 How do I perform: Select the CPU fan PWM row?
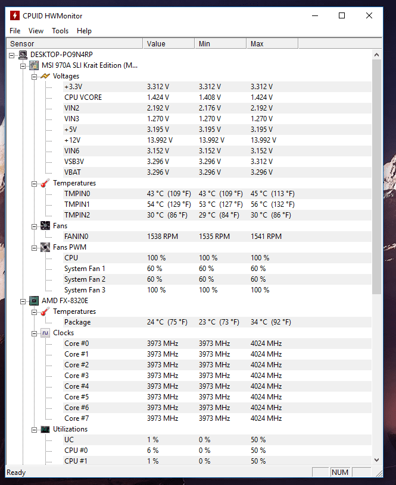pos(217,258)
